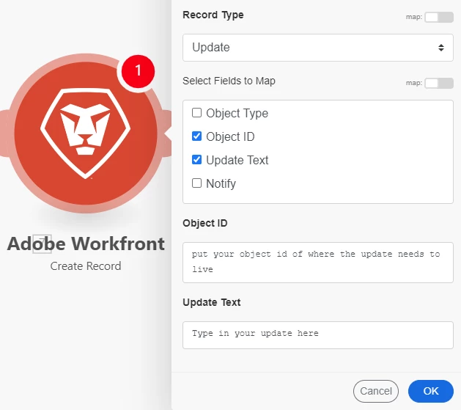Image resolution: width=461 pixels, height=410 pixels.
Task: Click the bold Object ID section label
Action: pyautogui.click(x=205, y=223)
